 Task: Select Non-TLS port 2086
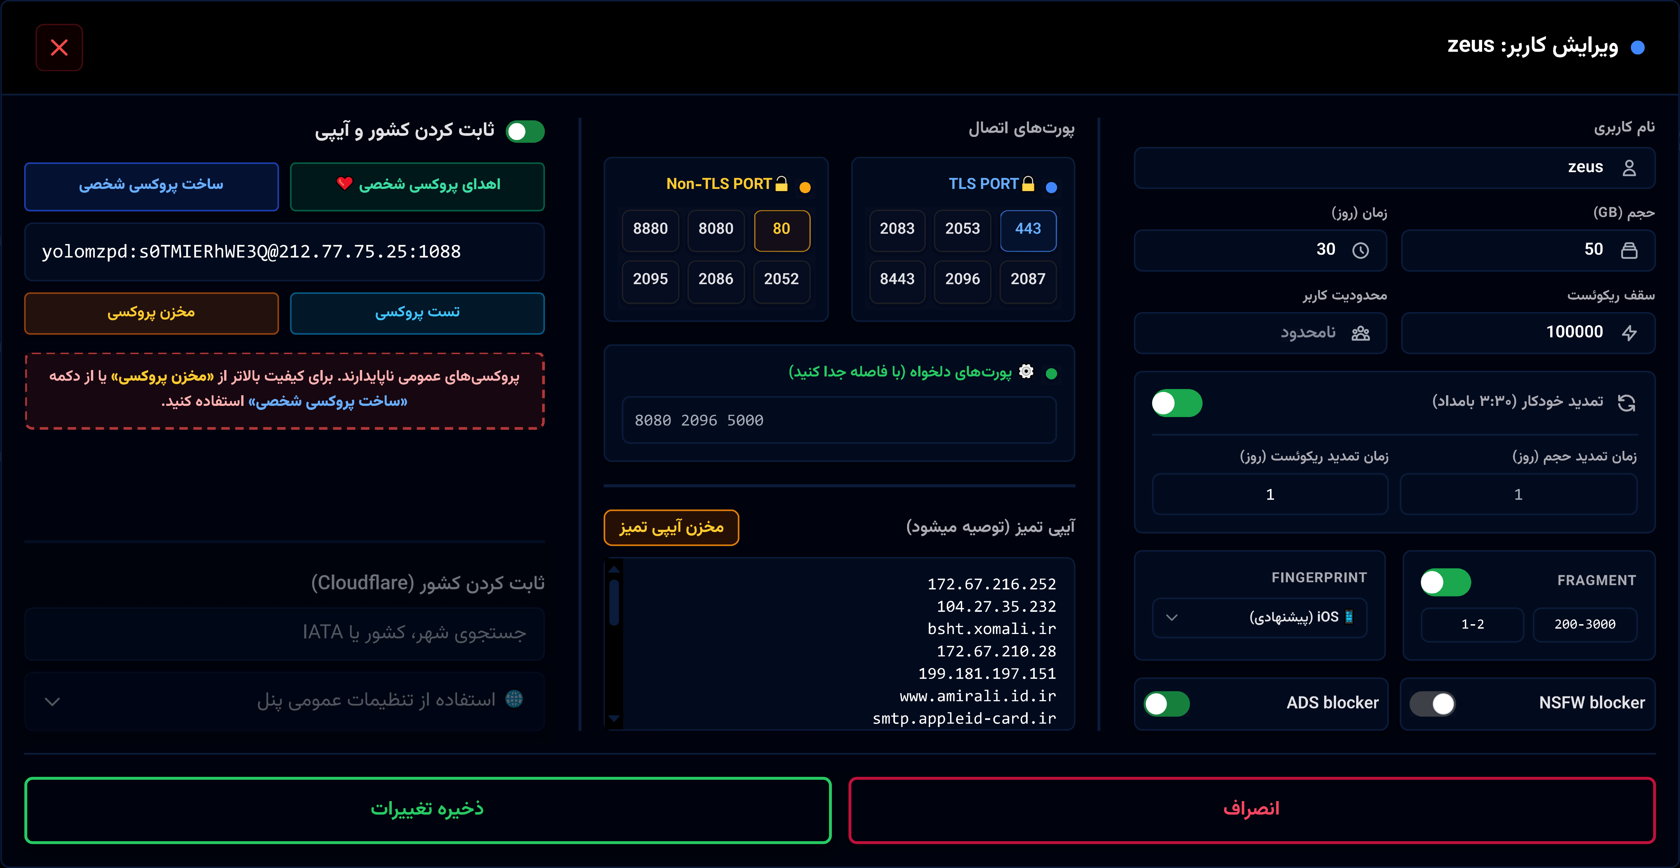[716, 282]
